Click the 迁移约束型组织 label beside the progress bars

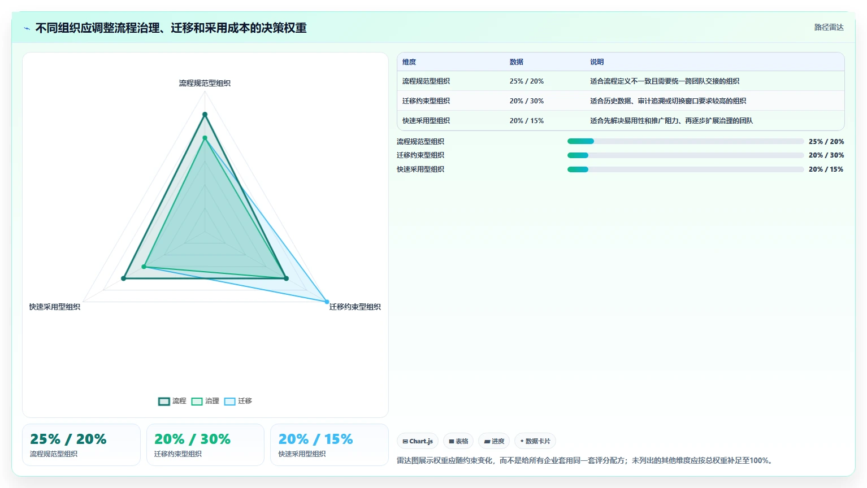click(x=421, y=155)
